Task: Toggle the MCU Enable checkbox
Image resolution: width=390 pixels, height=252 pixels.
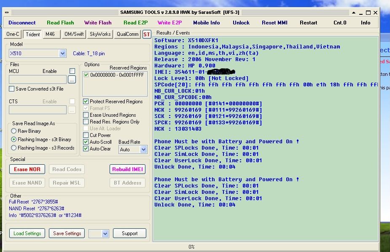Action: (x=72, y=71)
